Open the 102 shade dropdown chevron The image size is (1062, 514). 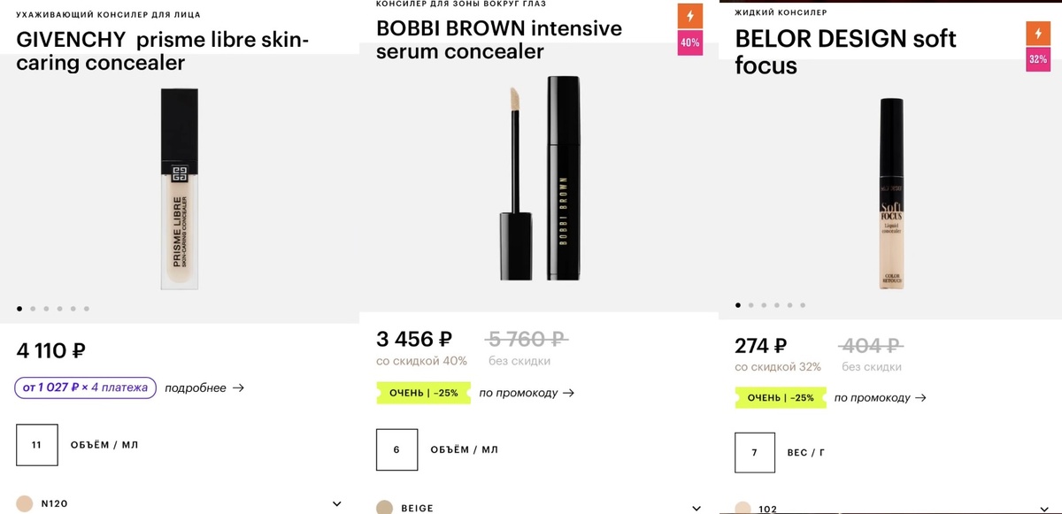pyautogui.click(x=1047, y=509)
